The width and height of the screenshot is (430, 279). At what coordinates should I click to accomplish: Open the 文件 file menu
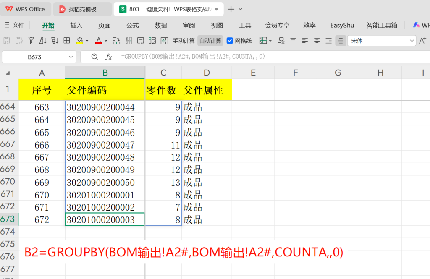pos(15,25)
